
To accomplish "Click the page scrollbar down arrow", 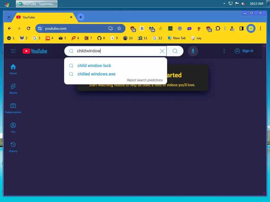I will click(264, 193).
